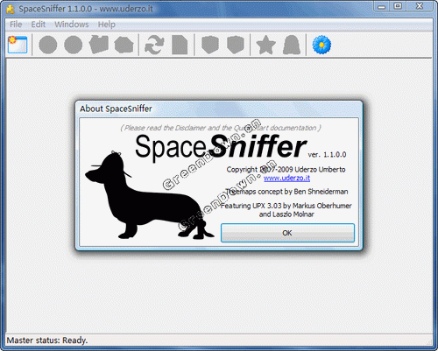Screen dimensions: 438x351
Task: Click the refresh arrows toolbar icon
Action: 154,45
